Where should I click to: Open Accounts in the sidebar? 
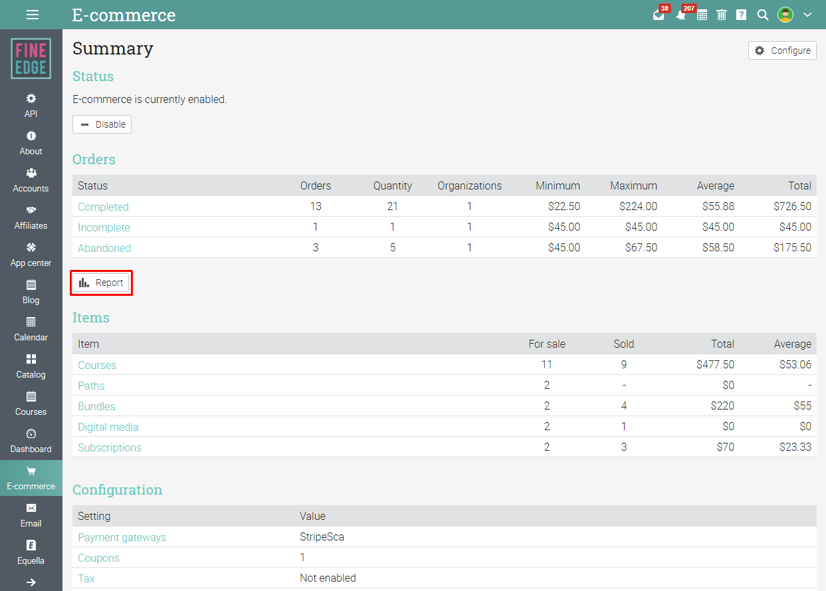point(31,180)
